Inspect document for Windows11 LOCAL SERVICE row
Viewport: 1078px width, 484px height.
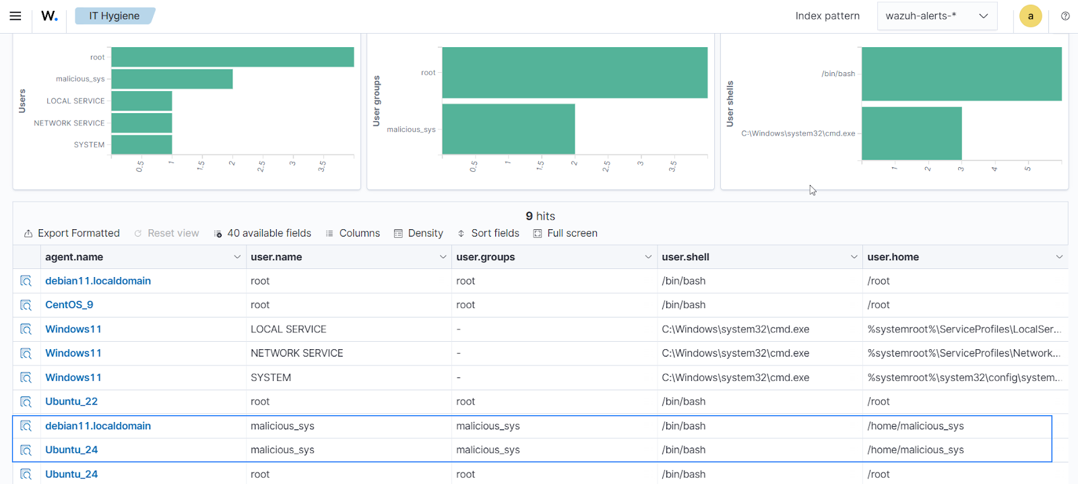point(26,330)
